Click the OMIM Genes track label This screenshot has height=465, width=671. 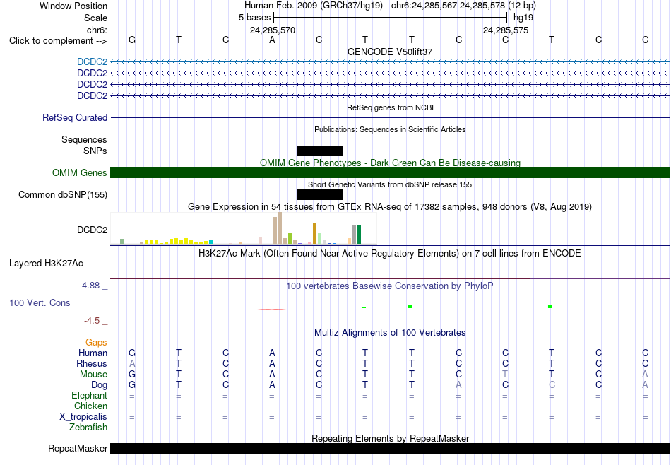coord(80,172)
